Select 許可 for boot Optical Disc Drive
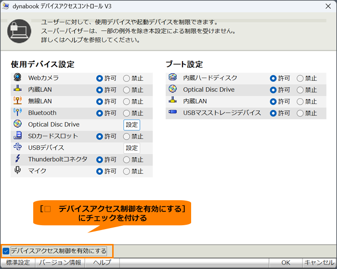337x269 pixels. click(x=273, y=90)
